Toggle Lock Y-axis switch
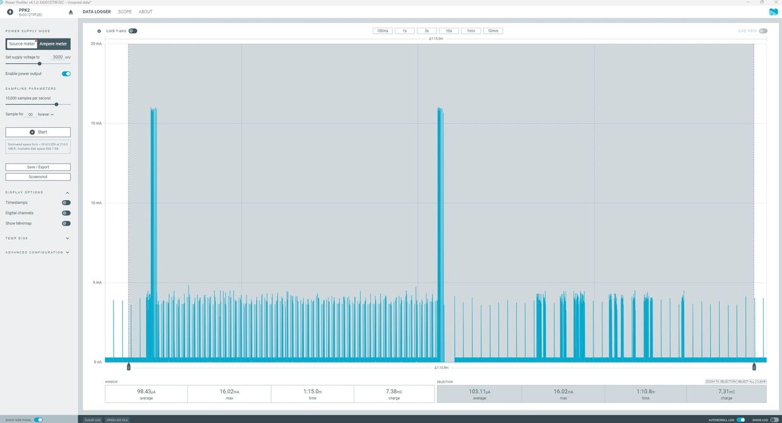The width and height of the screenshot is (782, 423). pos(132,31)
